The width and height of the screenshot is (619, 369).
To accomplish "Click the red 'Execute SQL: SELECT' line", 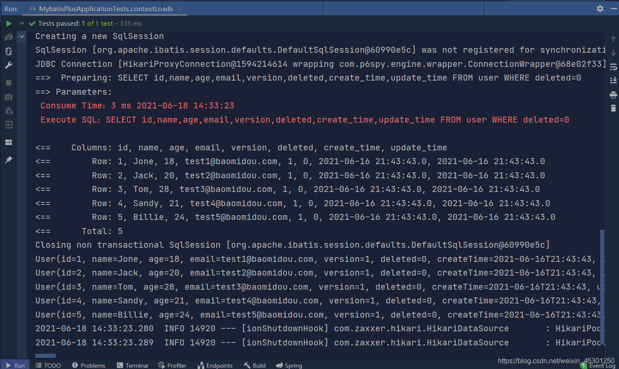I will pyautogui.click(x=305, y=120).
